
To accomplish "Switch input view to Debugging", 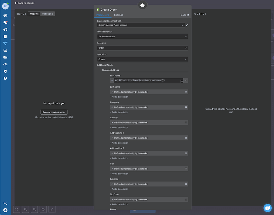I will click(x=48, y=14).
